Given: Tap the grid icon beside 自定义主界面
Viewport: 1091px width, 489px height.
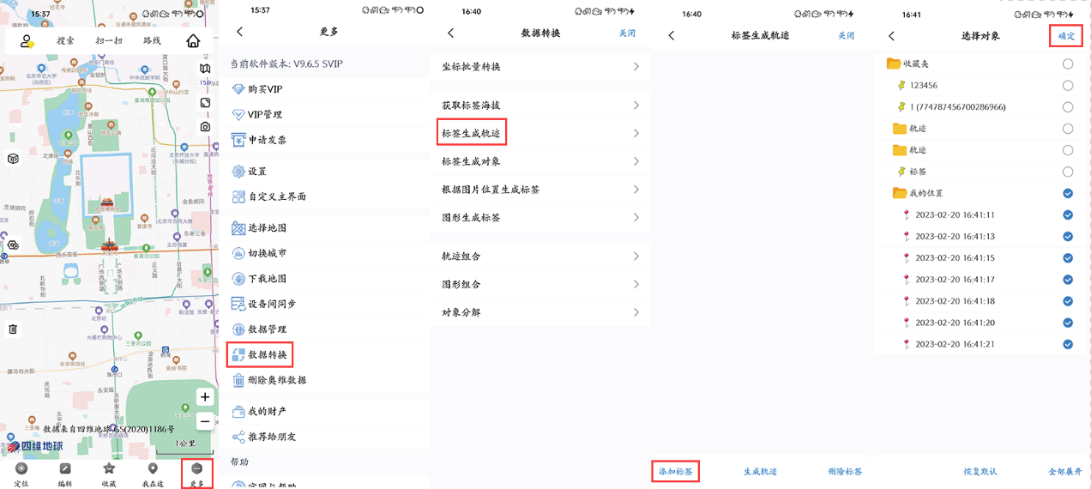Looking at the screenshot, I should (238, 196).
